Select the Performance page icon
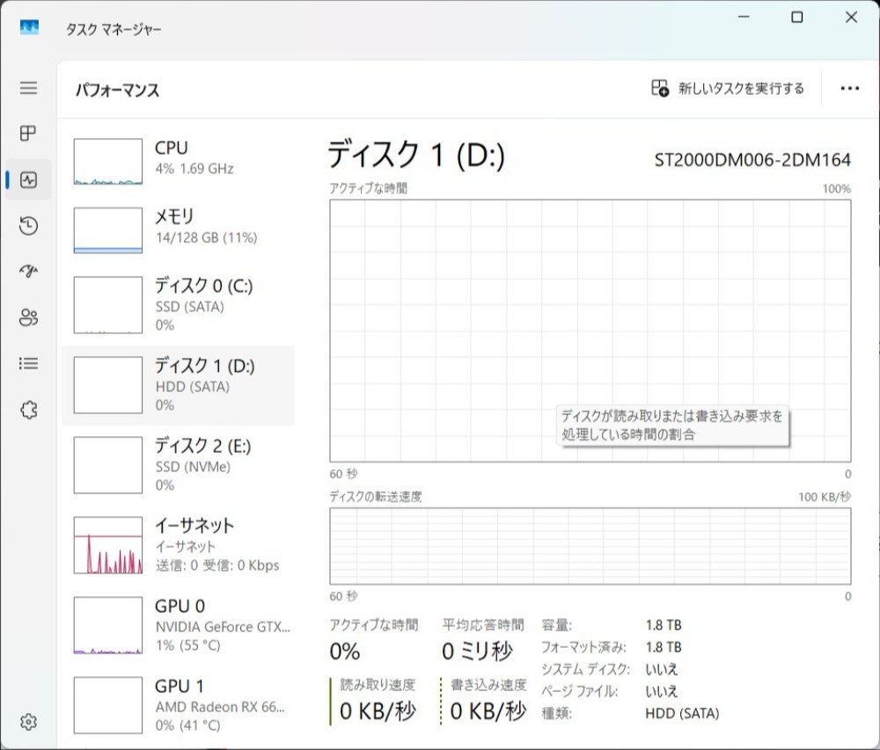 29,179
